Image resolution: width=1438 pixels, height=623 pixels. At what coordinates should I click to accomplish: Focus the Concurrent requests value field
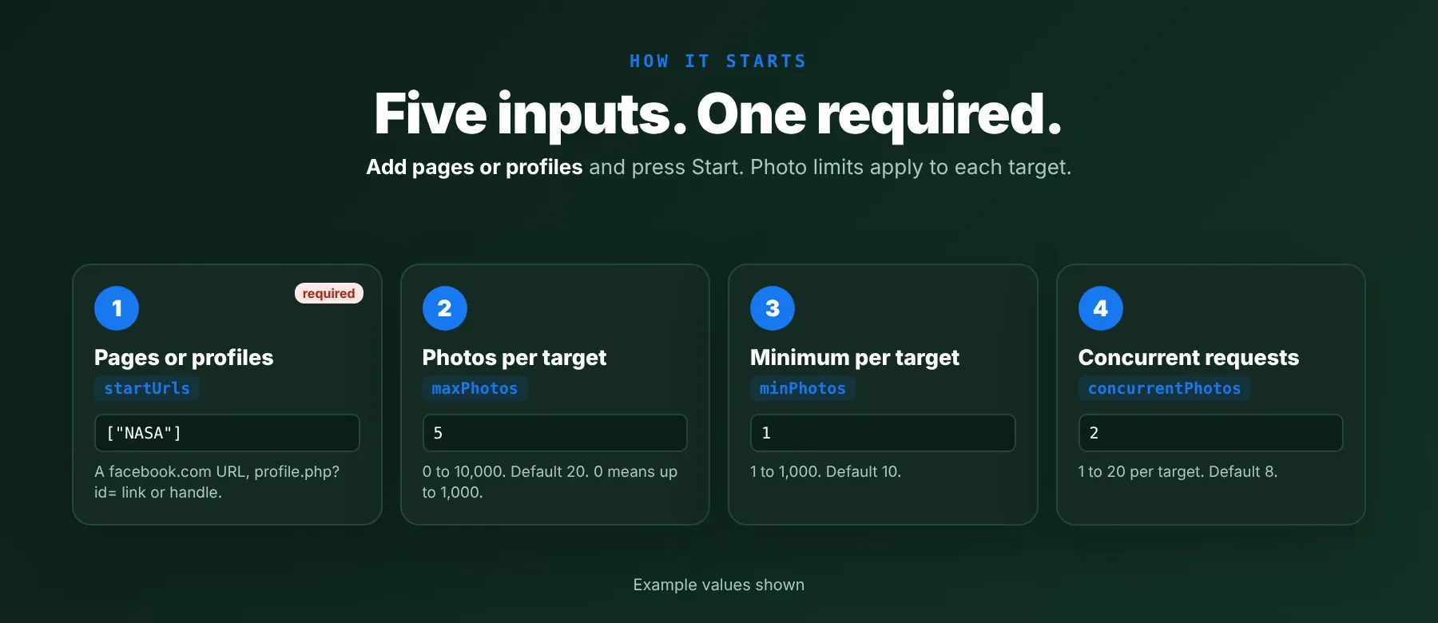click(1211, 433)
